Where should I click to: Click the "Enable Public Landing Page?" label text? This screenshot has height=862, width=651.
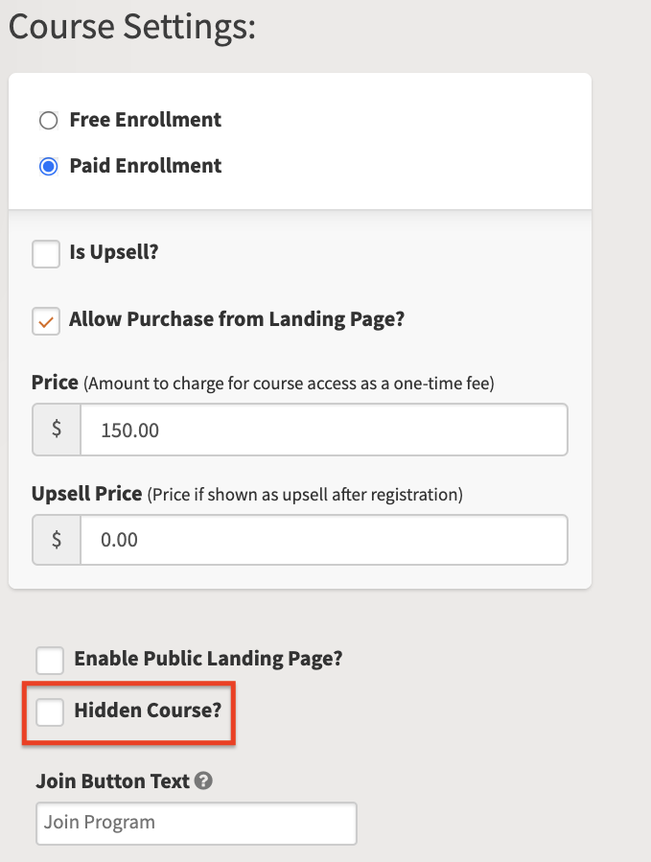click(208, 659)
